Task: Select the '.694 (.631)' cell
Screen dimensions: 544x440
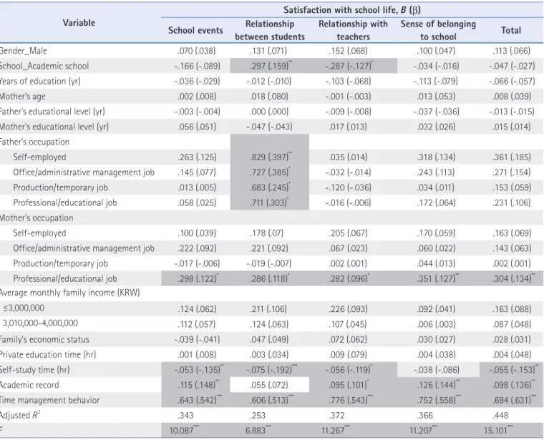Action: click(x=515, y=400)
